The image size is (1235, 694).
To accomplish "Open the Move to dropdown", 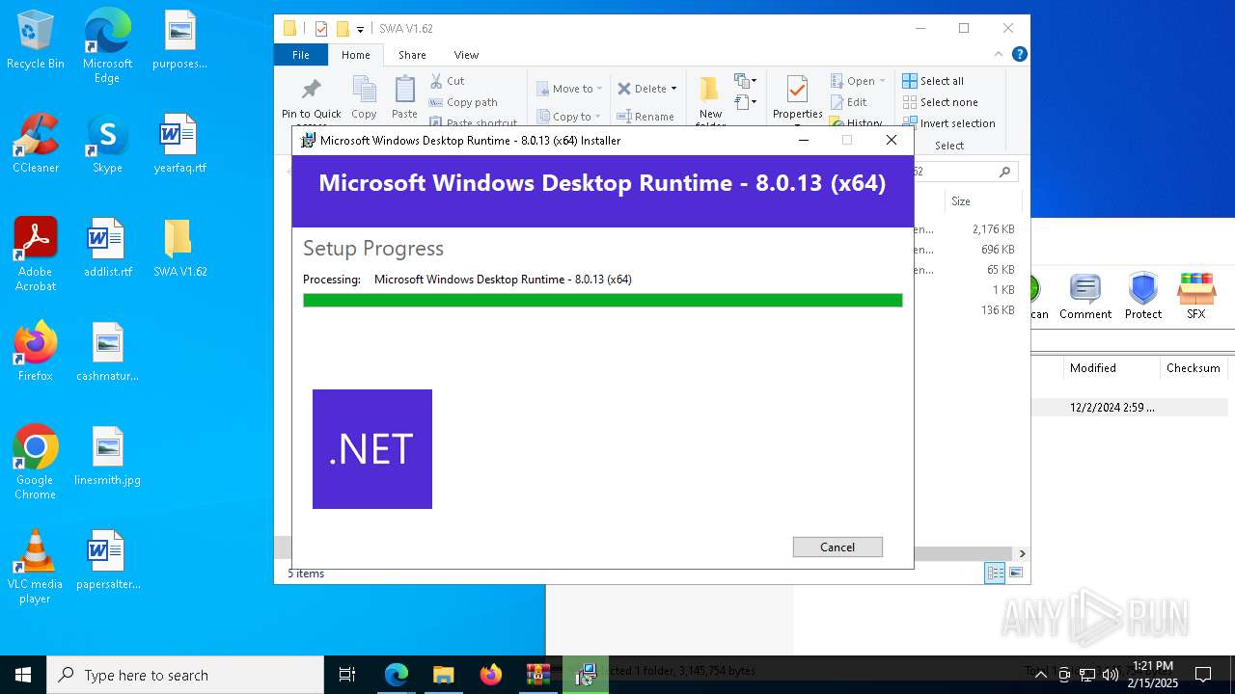I will [x=569, y=89].
